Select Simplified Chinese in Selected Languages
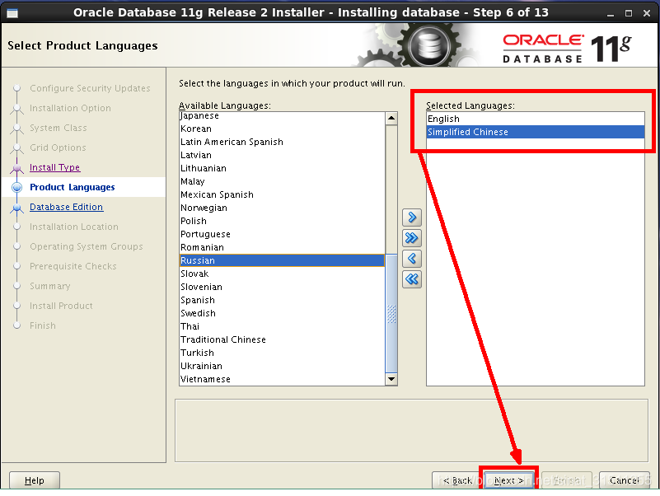660x496 pixels. click(x=536, y=132)
